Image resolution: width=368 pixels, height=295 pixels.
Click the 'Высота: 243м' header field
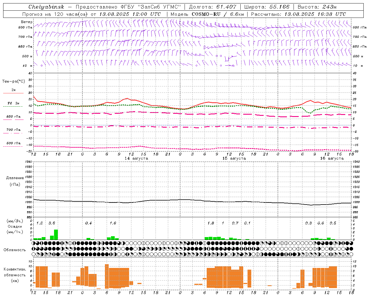317,7
